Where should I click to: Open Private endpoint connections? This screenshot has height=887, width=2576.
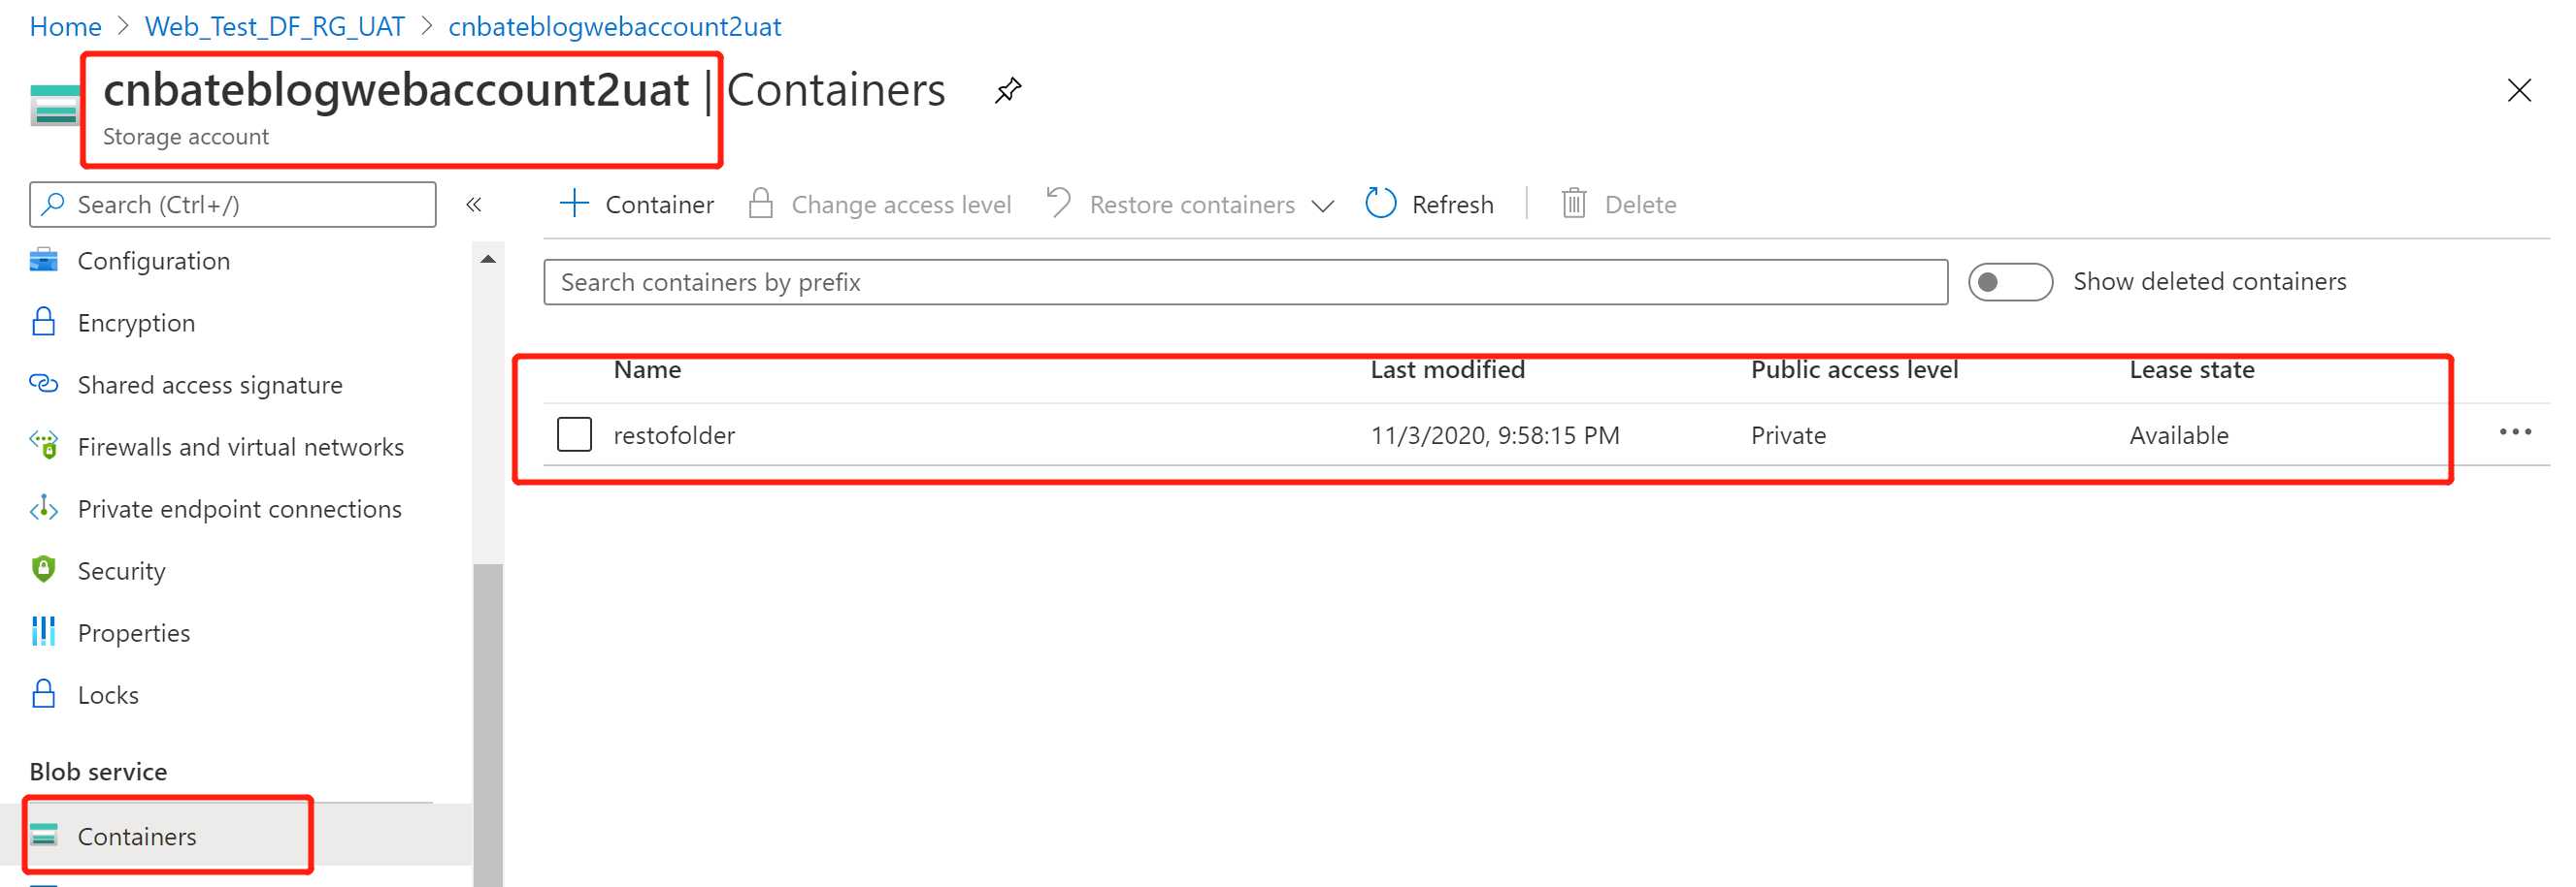(x=240, y=508)
